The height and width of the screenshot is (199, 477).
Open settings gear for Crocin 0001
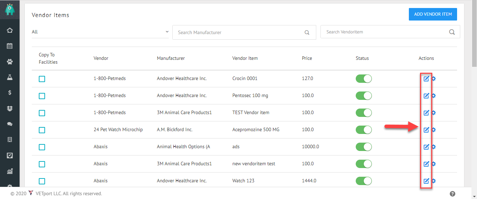tap(434, 79)
